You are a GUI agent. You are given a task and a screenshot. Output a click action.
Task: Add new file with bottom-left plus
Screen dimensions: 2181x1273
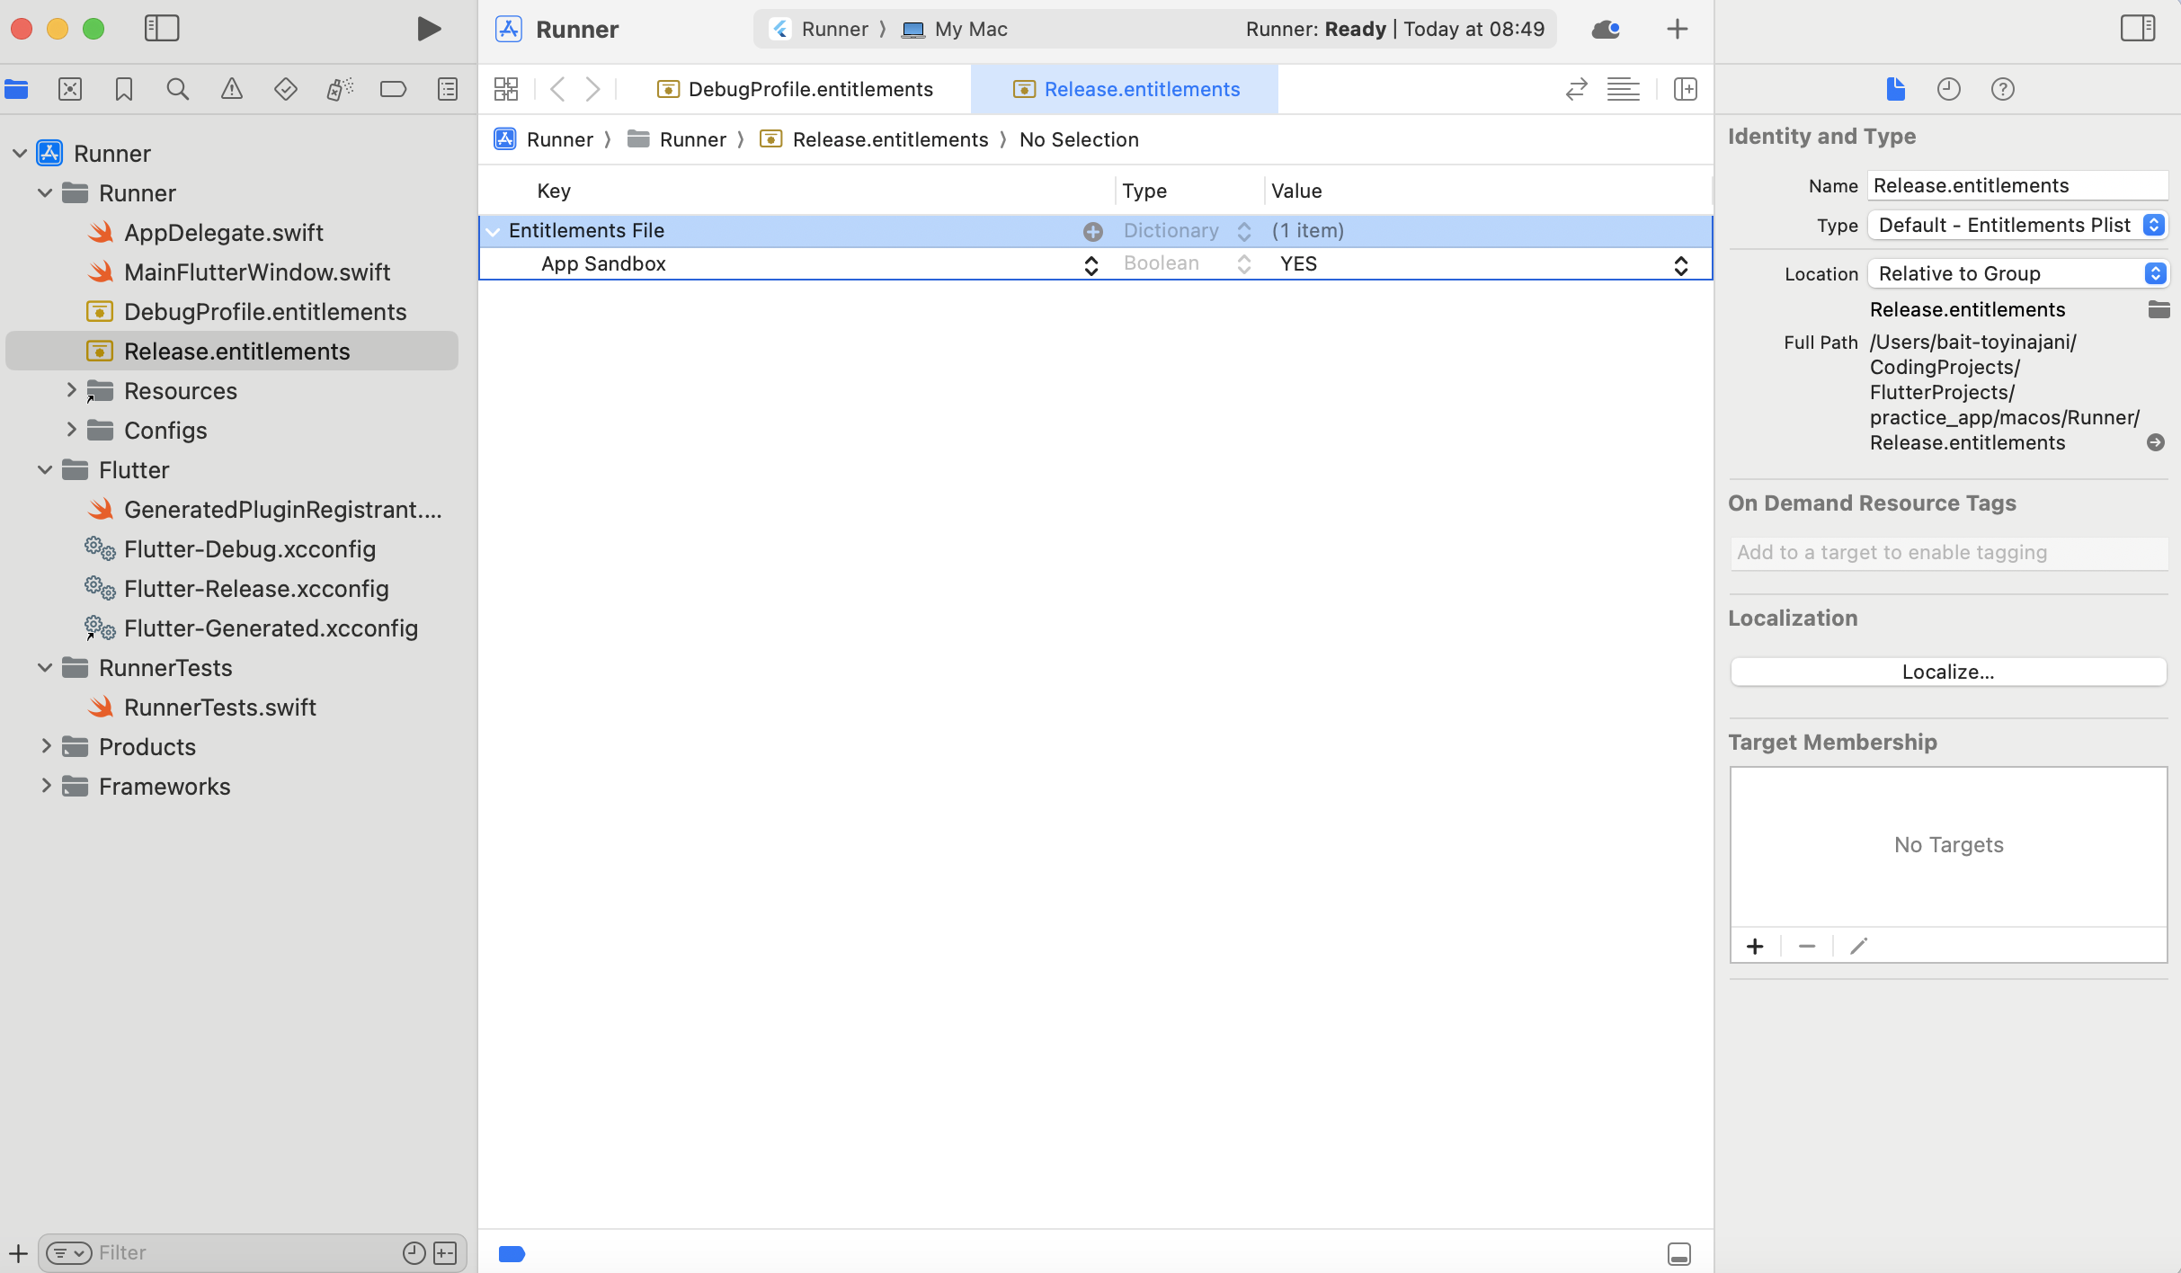coord(18,1252)
